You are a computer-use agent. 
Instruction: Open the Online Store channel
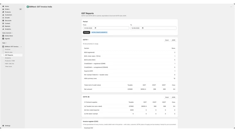(x=9, y=36)
